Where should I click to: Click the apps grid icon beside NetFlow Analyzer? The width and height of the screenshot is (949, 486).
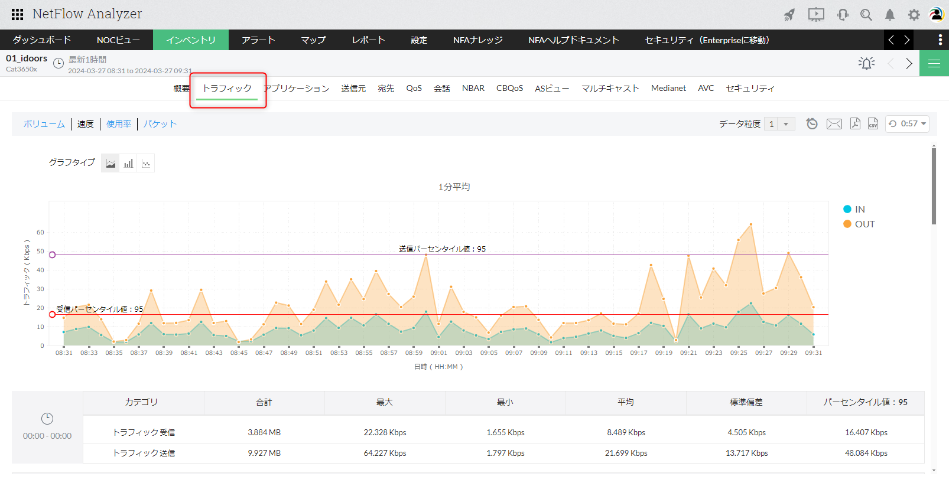[17, 14]
